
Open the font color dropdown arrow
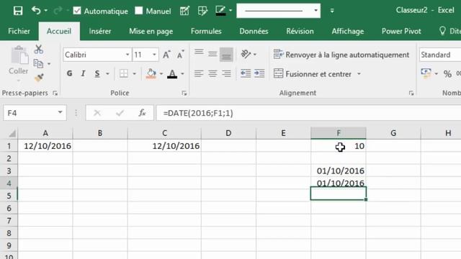(182, 73)
